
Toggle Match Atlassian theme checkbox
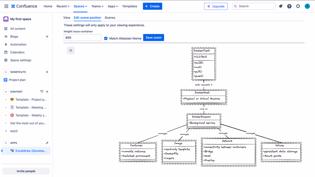pos(106,38)
